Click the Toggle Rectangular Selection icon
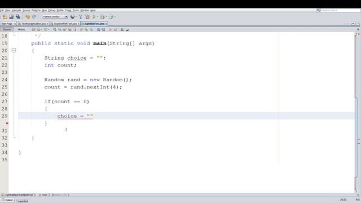The width and height of the screenshot is (361, 203). pyautogui.click(x=74, y=29)
